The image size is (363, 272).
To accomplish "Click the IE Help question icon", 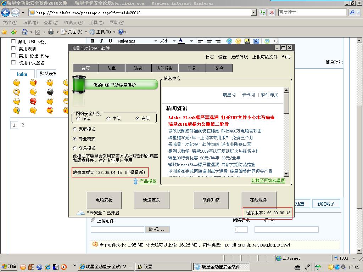I will (121, 32).
